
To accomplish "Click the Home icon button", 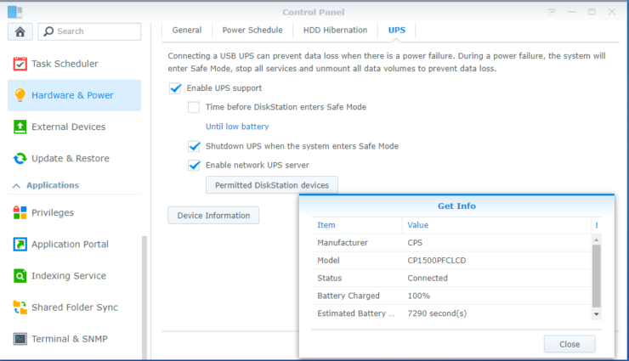I will point(20,31).
